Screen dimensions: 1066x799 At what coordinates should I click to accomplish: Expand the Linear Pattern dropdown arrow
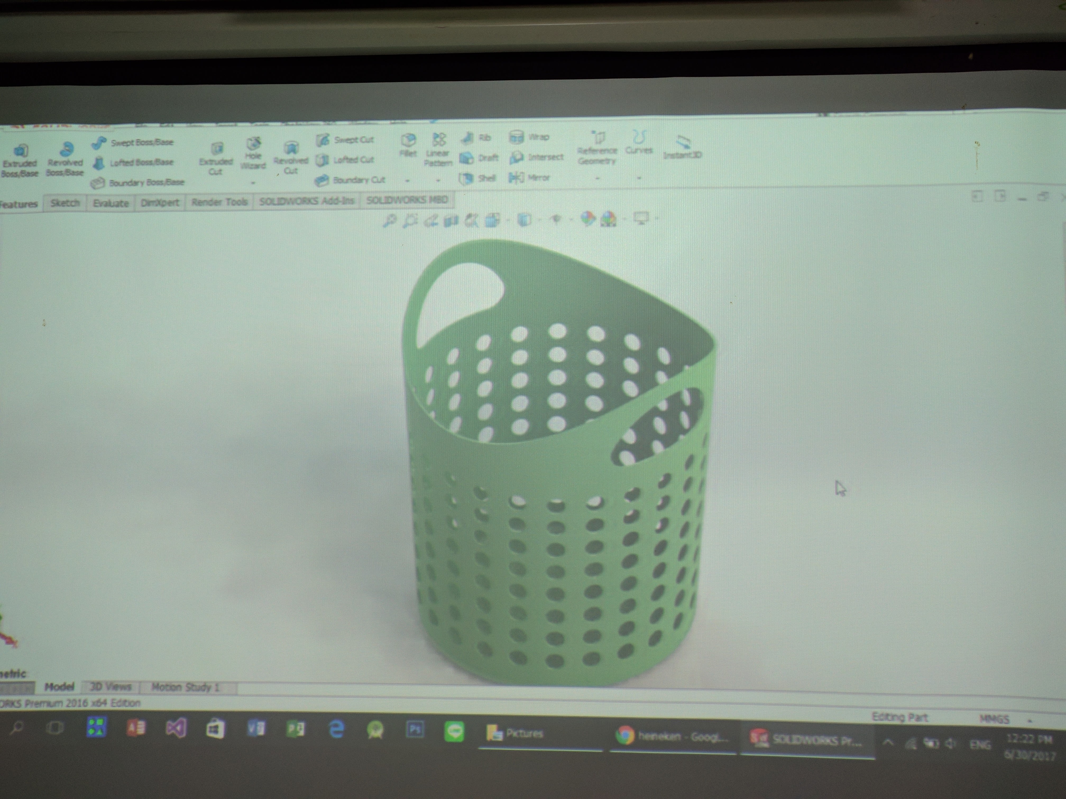click(x=438, y=181)
